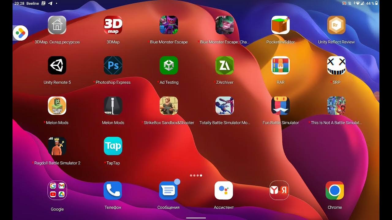Open Melon Mods with green melon icon
The width and height of the screenshot is (392, 220).
pos(57,105)
